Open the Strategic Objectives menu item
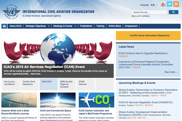Viewport: 182px width, 121px height. click(x=35, y=26)
